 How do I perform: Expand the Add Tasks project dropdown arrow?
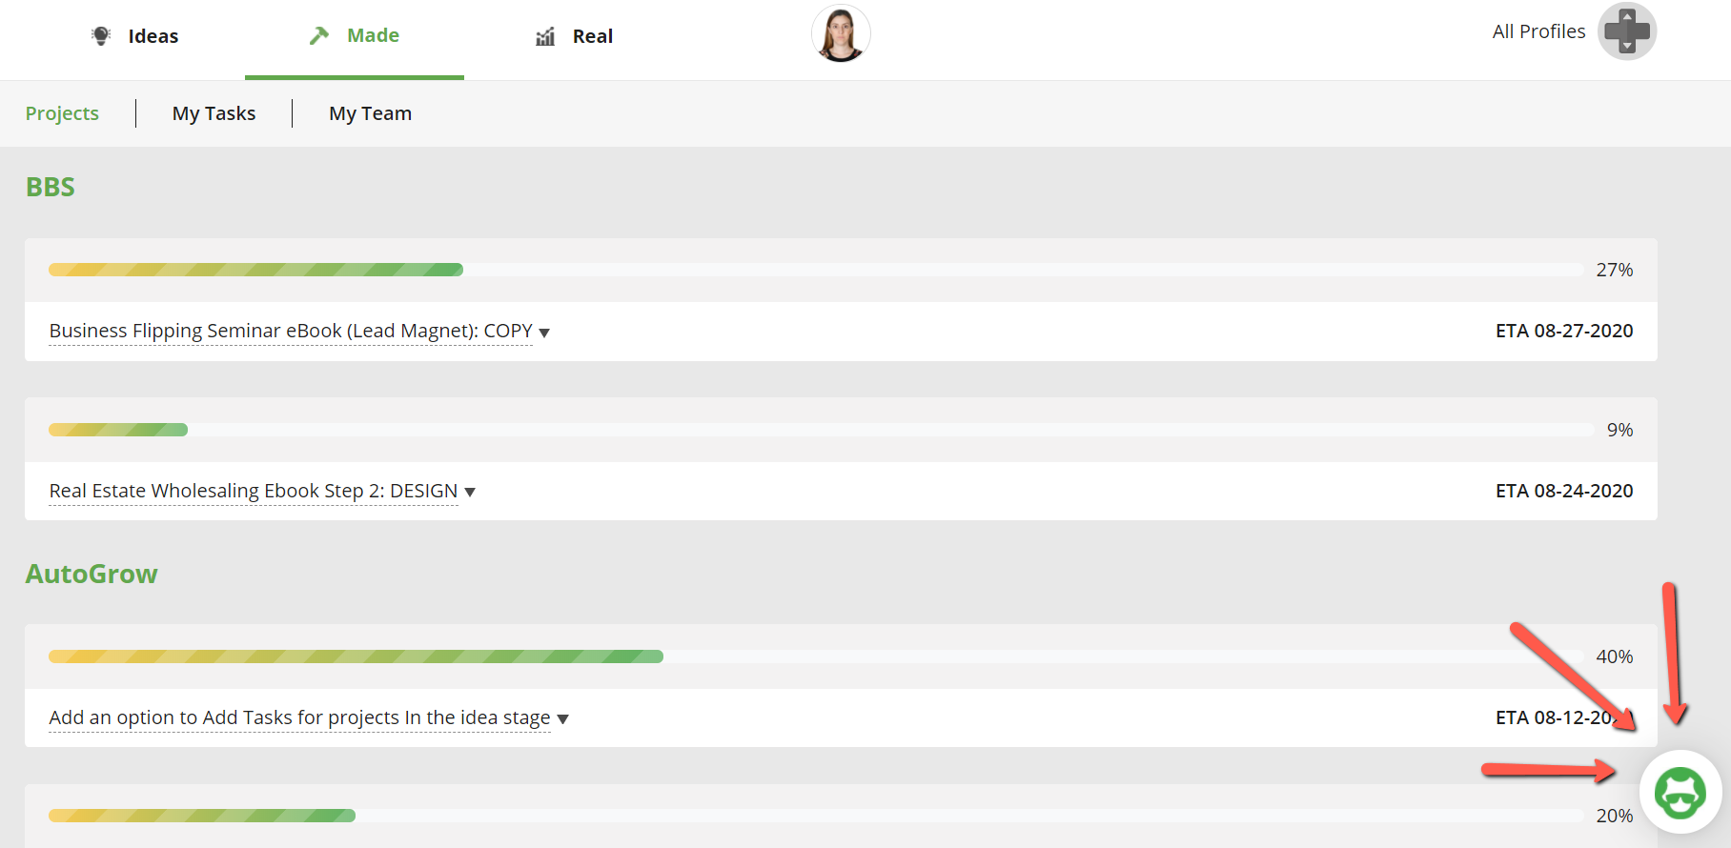(563, 719)
